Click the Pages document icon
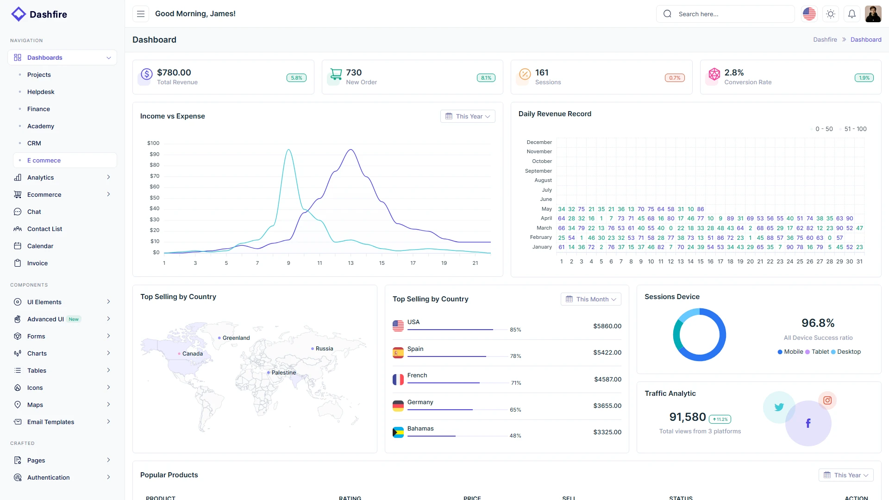 pos(18,460)
